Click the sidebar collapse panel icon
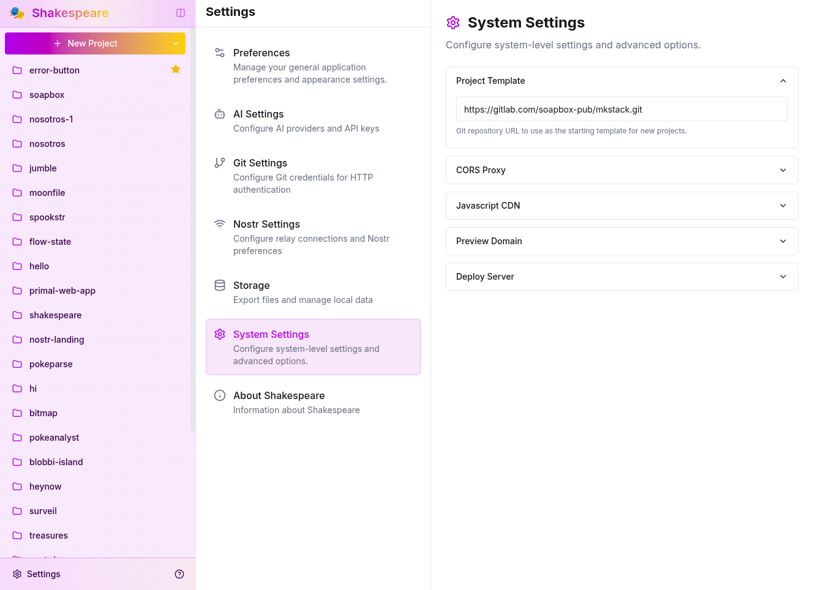This screenshot has width=818, height=590. [181, 13]
